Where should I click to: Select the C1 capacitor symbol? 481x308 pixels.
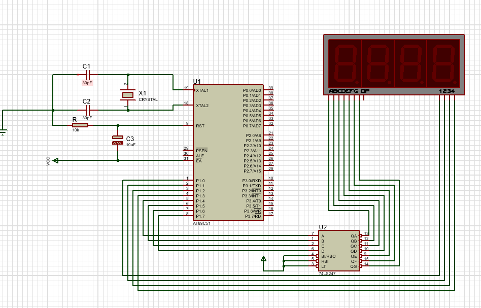pos(87,75)
